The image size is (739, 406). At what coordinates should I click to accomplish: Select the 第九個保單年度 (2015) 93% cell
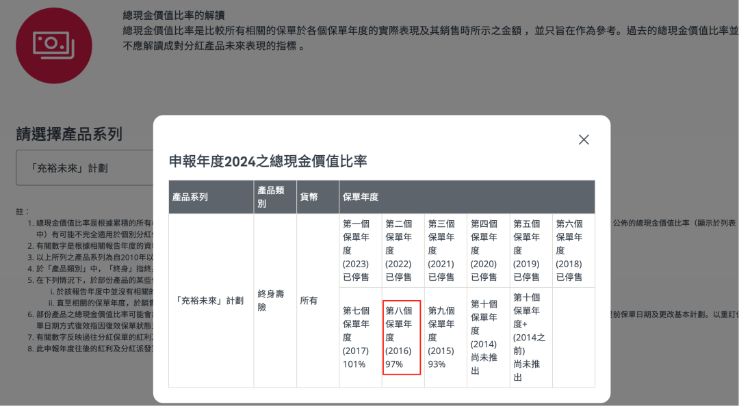coord(445,338)
